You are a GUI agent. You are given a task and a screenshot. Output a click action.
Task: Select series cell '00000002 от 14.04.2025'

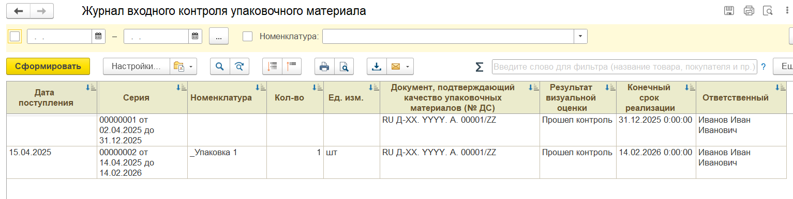click(142, 162)
